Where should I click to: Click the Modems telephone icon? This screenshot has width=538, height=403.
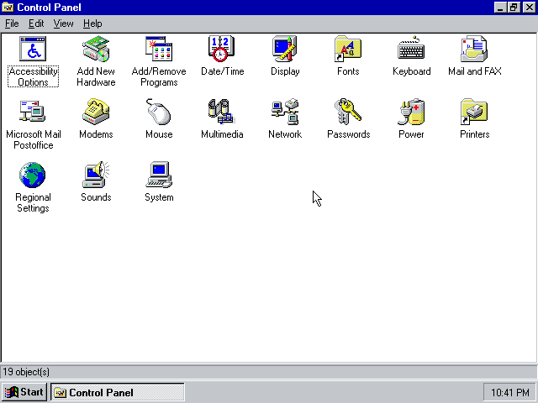(x=96, y=112)
